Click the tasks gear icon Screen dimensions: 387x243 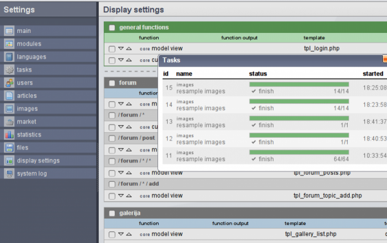point(9,70)
